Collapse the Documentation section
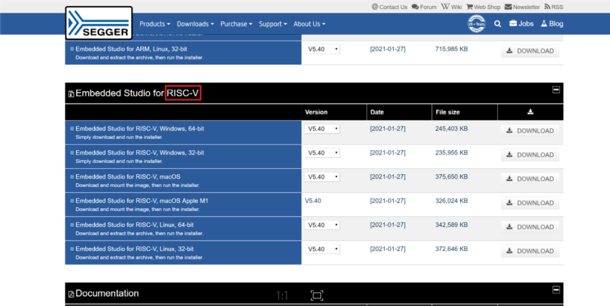Viewport: 610px width, 306px height. point(556,290)
